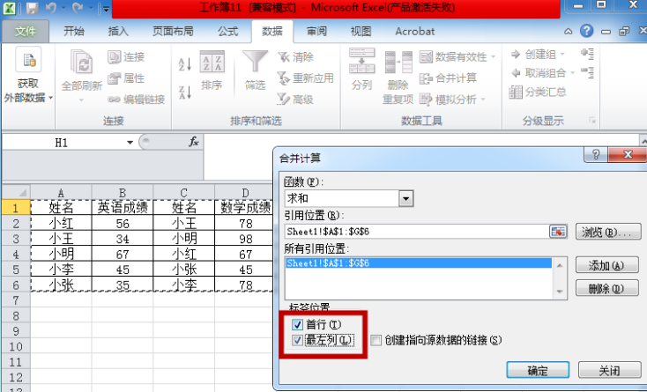647x392 pixels.
Task: Expand Get External Data dropdown arrow
Action: pos(51,98)
